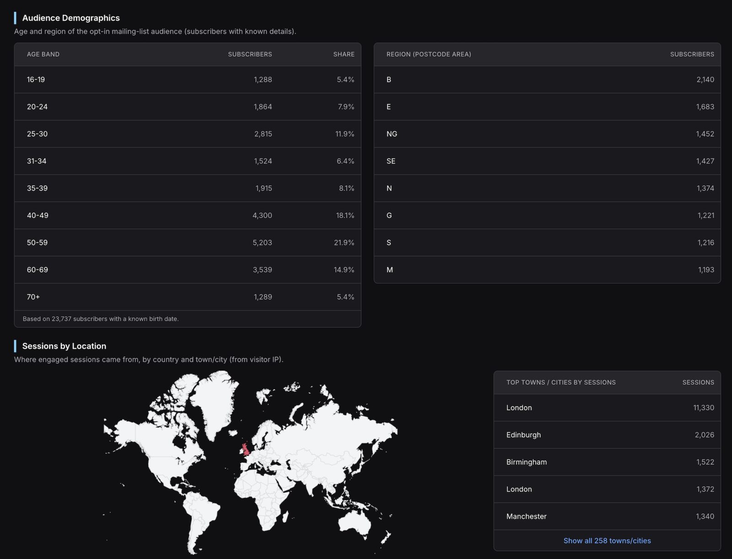Select the Edinburgh town row label
The height and width of the screenshot is (559, 732).
[x=523, y=435]
